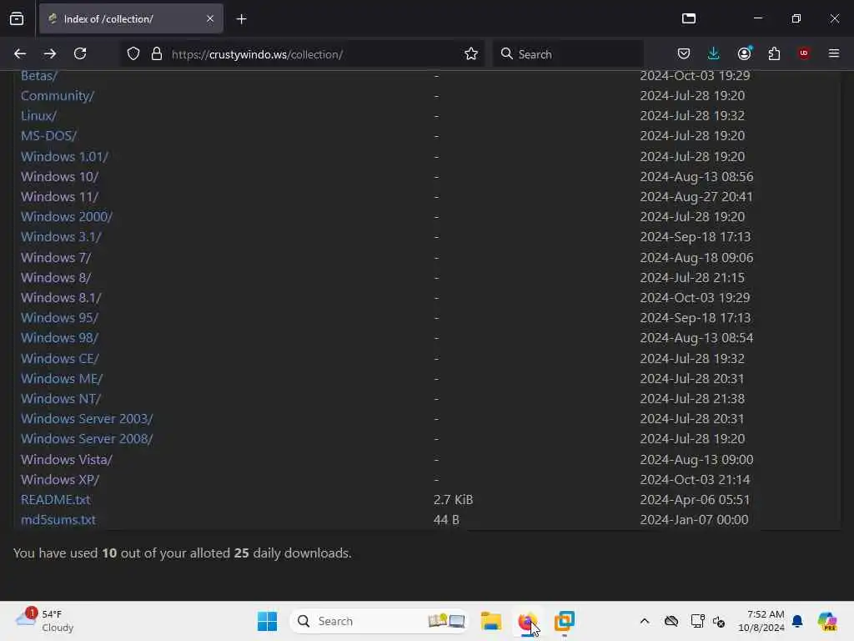The height and width of the screenshot is (641, 854).
Task: View site security padlock info
Action: click(157, 54)
